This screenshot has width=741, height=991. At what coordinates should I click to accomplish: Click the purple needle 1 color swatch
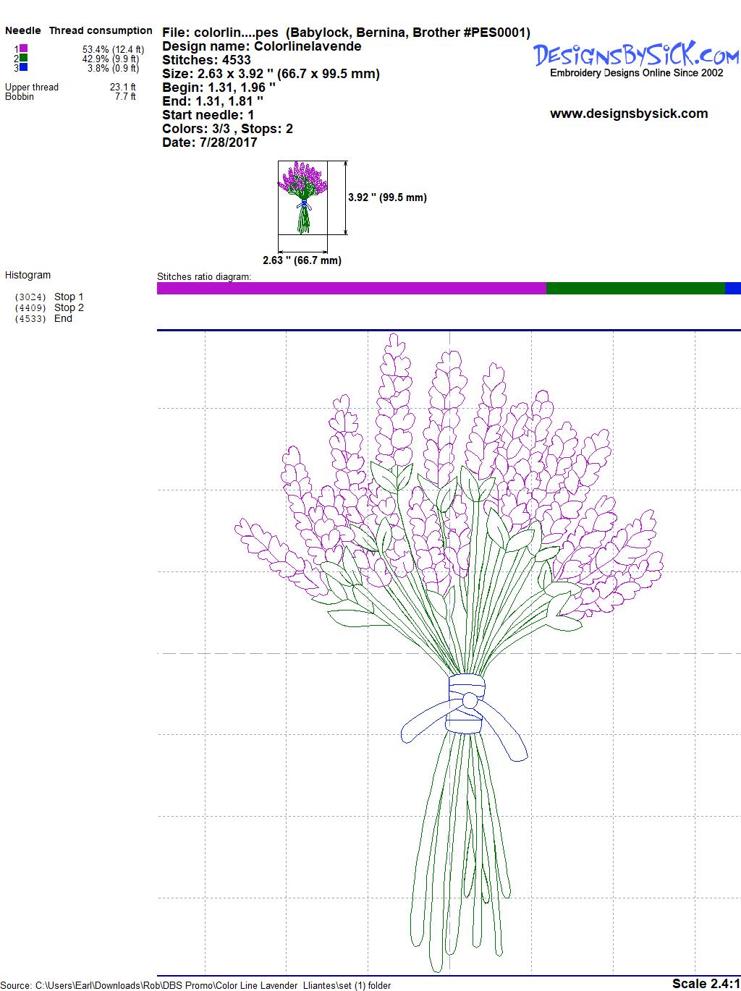coord(24,48)
